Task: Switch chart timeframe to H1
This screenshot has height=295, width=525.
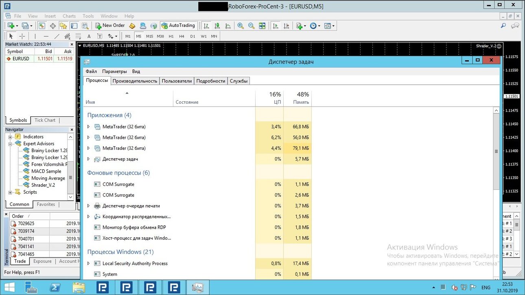Action: pos(171,36)
